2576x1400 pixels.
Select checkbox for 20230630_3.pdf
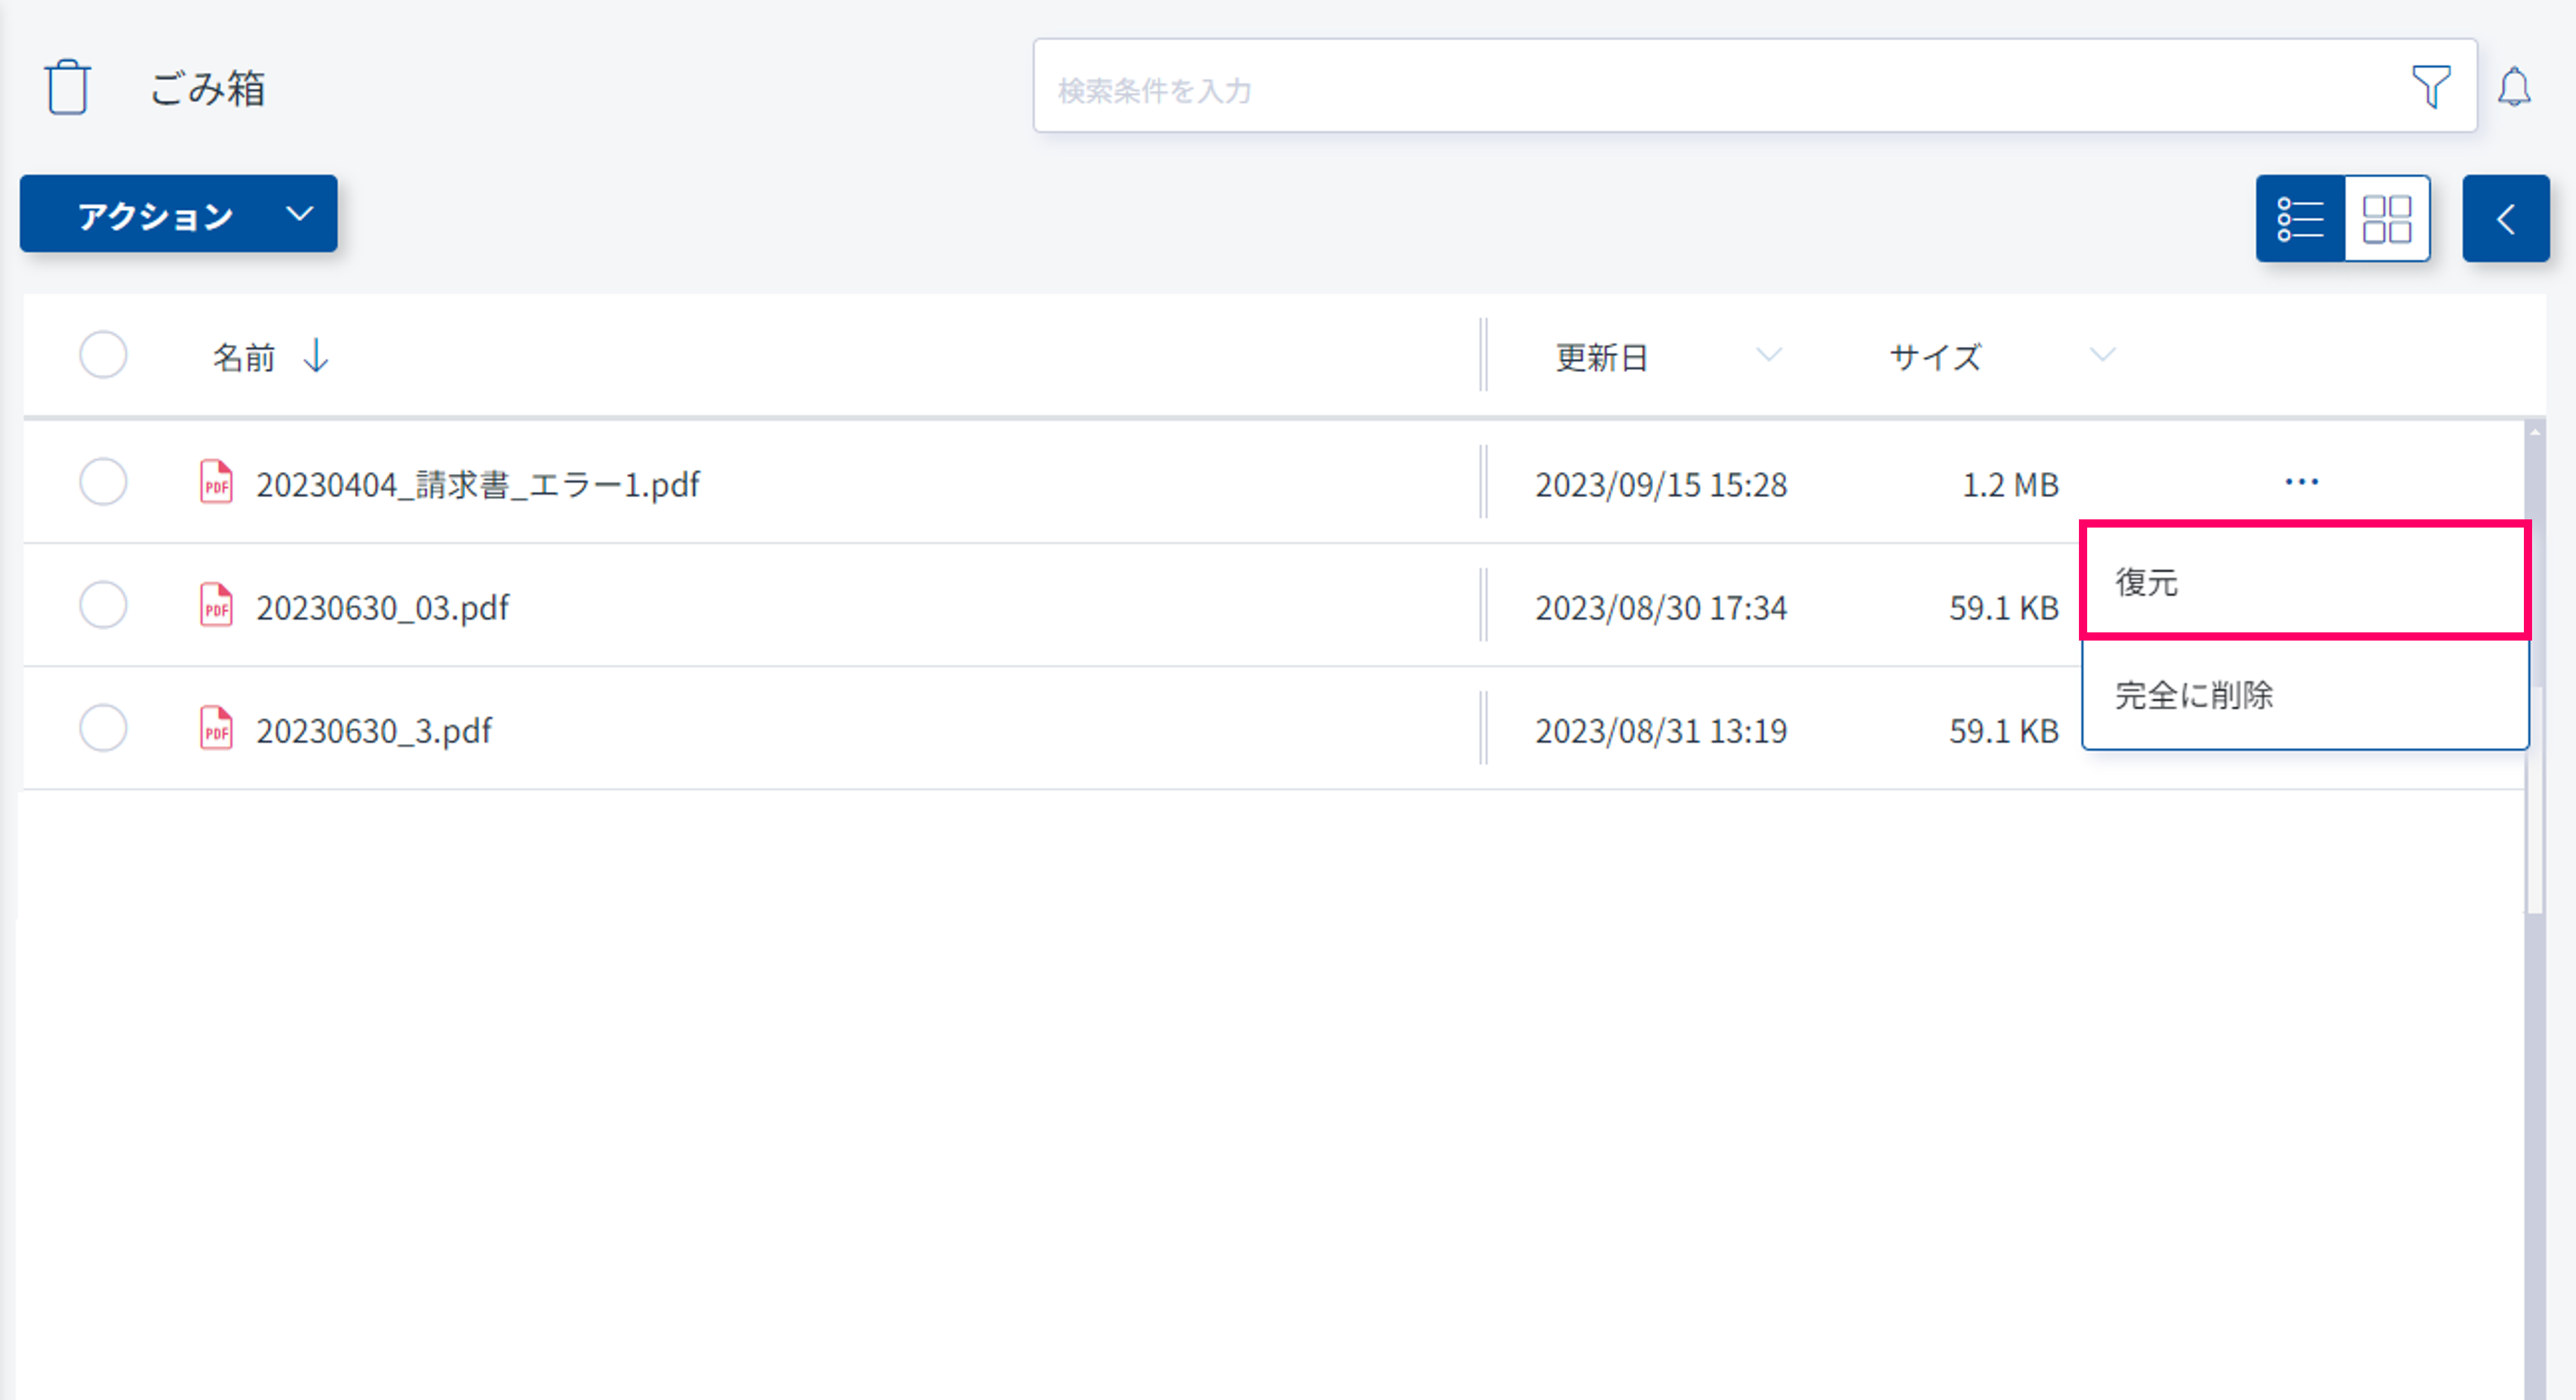pos(103,729)
